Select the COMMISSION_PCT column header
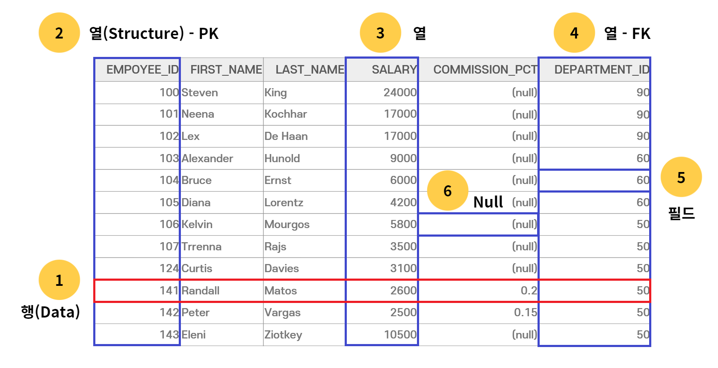Screen dimensions: 718x368 (x=479, y=69)
